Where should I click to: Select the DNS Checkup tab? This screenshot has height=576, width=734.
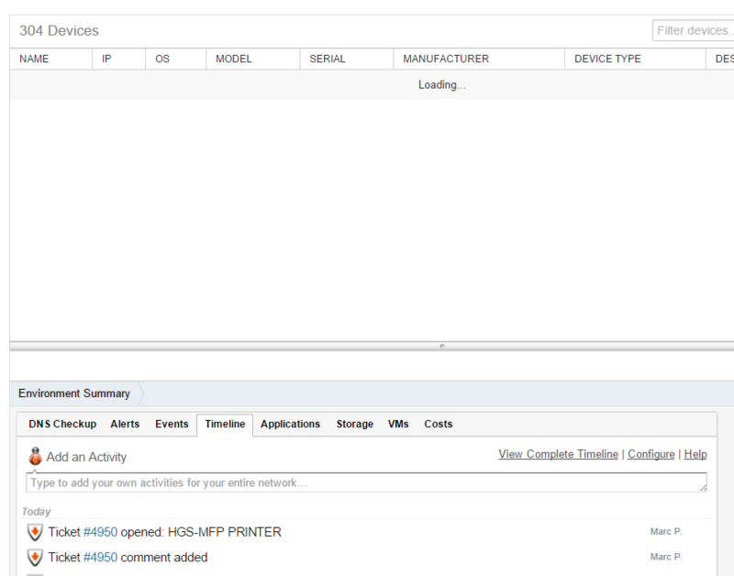point(61,424)
